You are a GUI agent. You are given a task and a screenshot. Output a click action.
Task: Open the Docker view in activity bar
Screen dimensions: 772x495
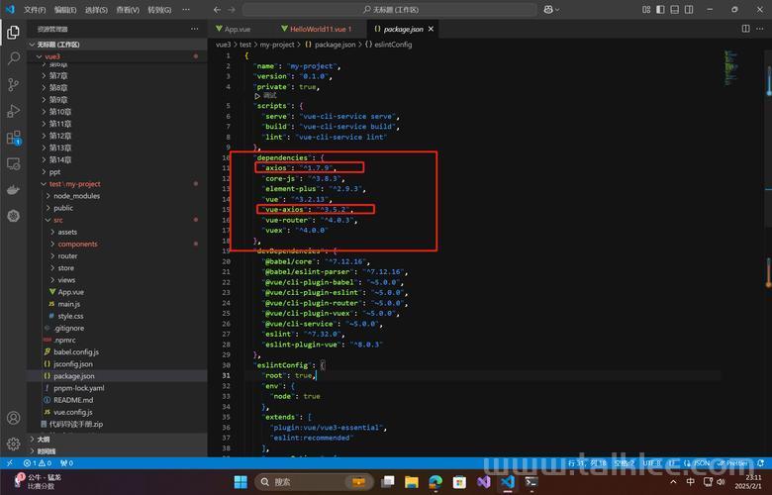click(x=13, y=190)
